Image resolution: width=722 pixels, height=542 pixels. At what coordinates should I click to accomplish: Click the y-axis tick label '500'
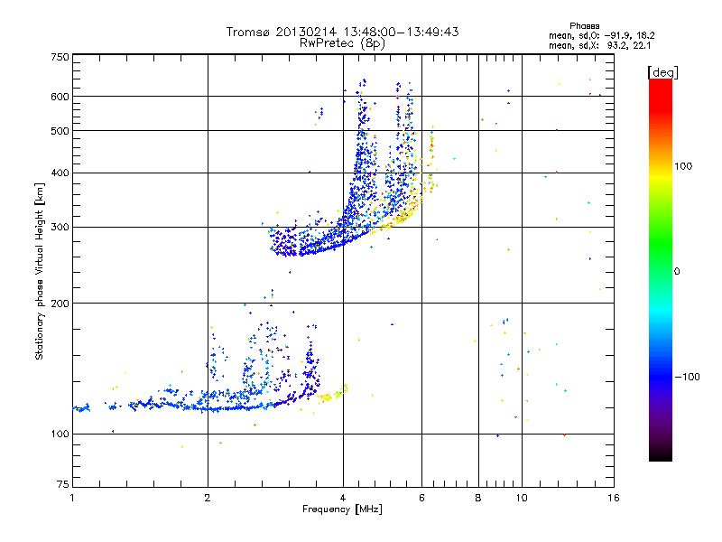coord(60,131)
